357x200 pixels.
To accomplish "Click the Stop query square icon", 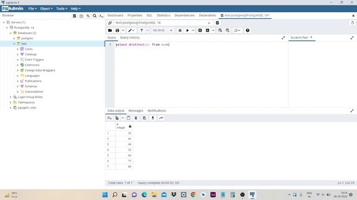I will (x=180, y=31).
